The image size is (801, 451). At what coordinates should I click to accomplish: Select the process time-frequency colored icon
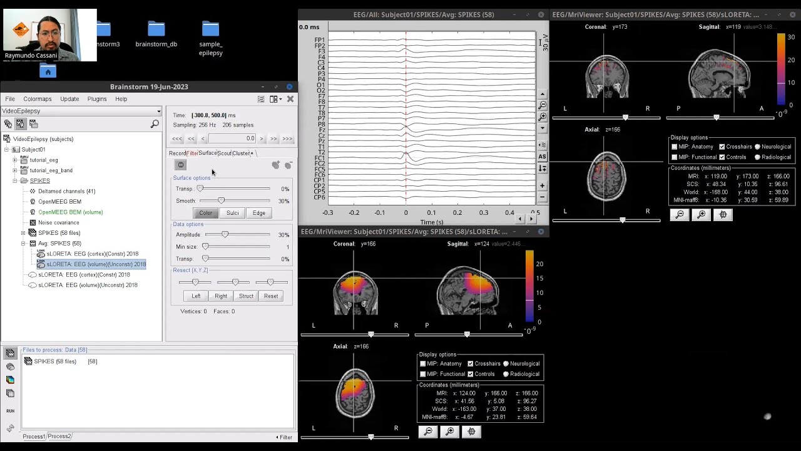click(10, 380)
